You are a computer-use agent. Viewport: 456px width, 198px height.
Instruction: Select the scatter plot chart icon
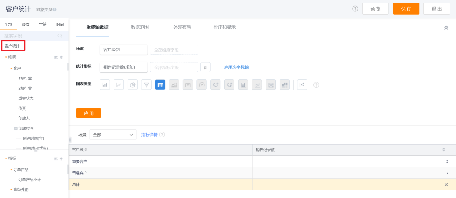point(302,85)
